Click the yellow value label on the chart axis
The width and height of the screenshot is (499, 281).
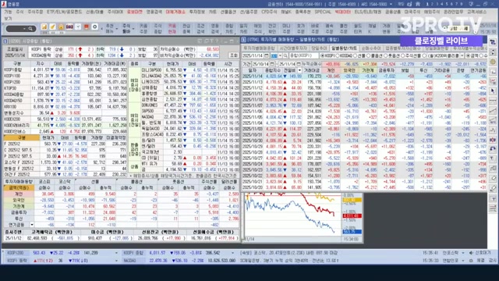352,200
